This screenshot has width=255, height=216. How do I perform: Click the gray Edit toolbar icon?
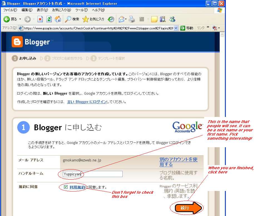pos(142,19)
